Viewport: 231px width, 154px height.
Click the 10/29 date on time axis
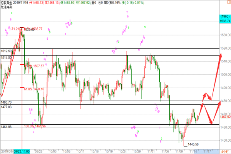click(137, 151)
